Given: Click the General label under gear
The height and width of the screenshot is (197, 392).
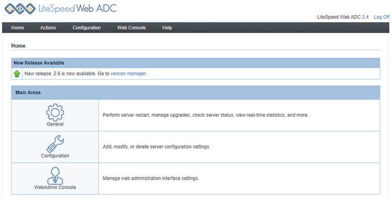Looking at the screenshot, I should click(x=55, y=124).
